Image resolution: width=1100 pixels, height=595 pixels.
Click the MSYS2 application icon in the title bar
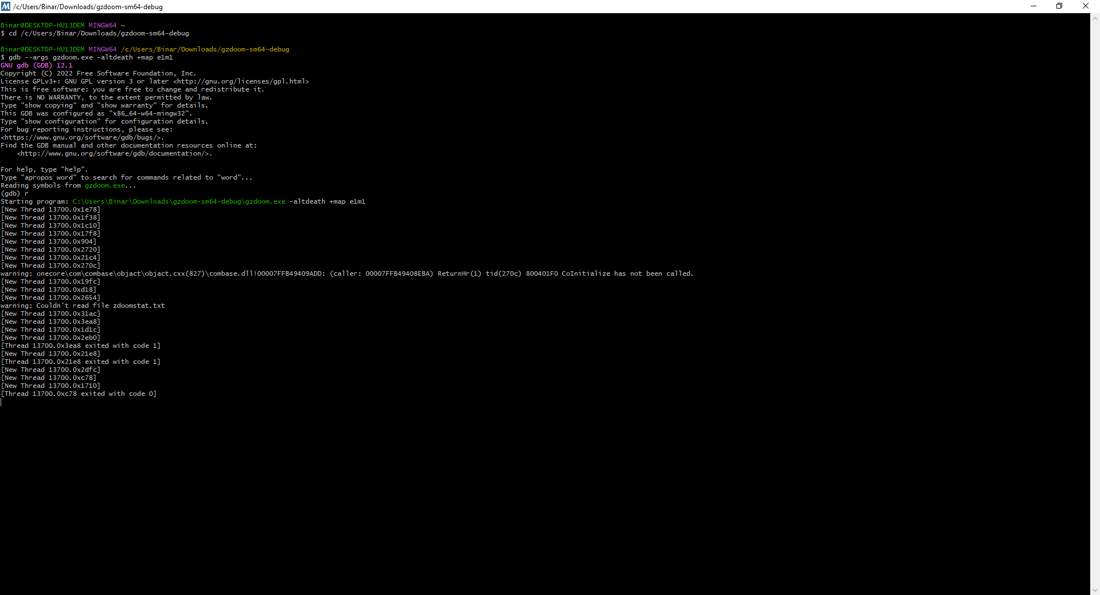tap(5, 6)
